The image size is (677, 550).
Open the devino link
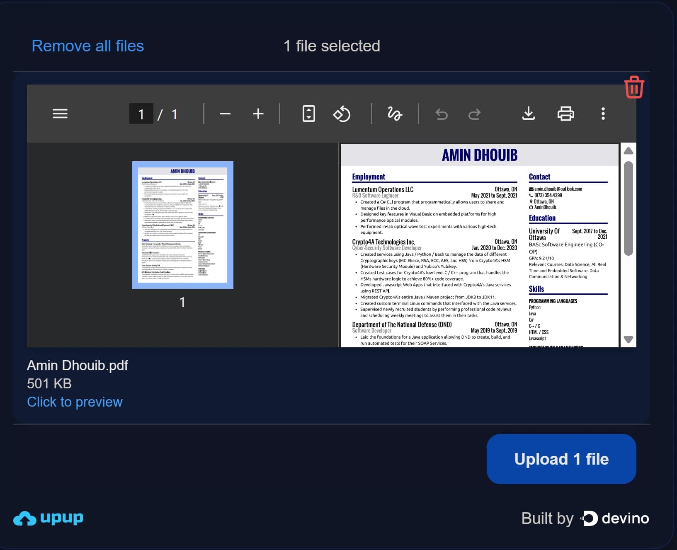pos(614,518)
